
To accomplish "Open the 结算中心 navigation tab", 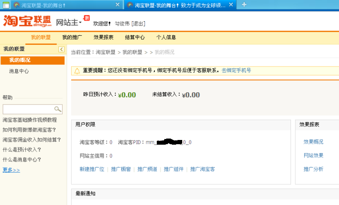I will tap(135, 37).
